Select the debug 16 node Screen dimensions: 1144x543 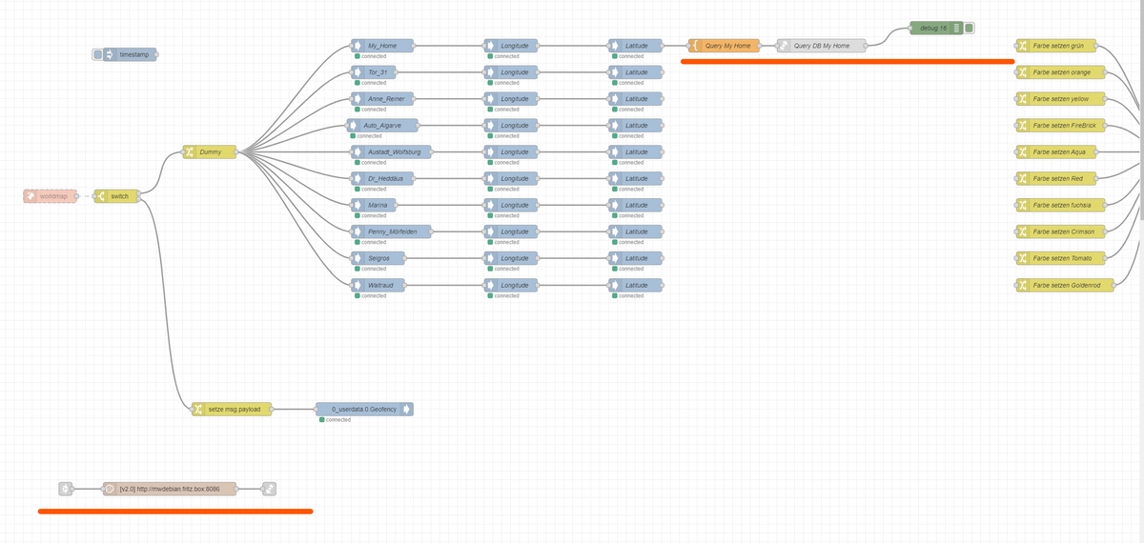pos(936,29)
